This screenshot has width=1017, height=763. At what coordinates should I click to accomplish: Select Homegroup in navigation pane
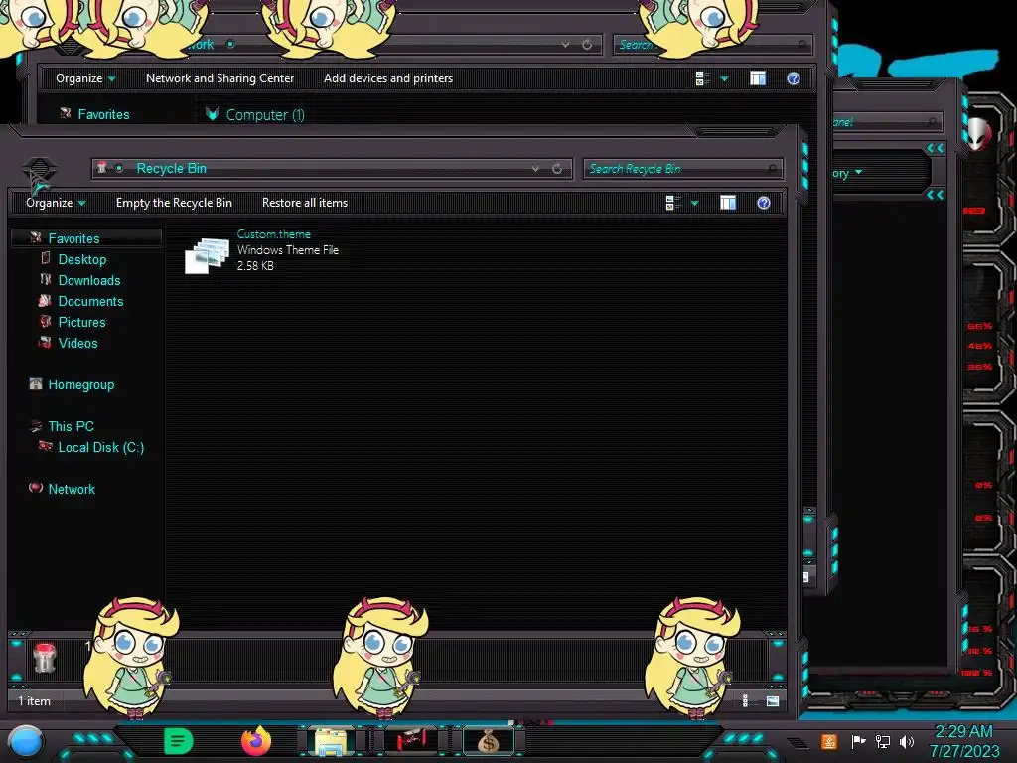click(x=81, y=384)
